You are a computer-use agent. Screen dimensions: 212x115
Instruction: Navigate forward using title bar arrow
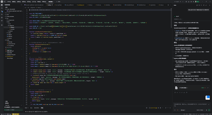[183, 2]
